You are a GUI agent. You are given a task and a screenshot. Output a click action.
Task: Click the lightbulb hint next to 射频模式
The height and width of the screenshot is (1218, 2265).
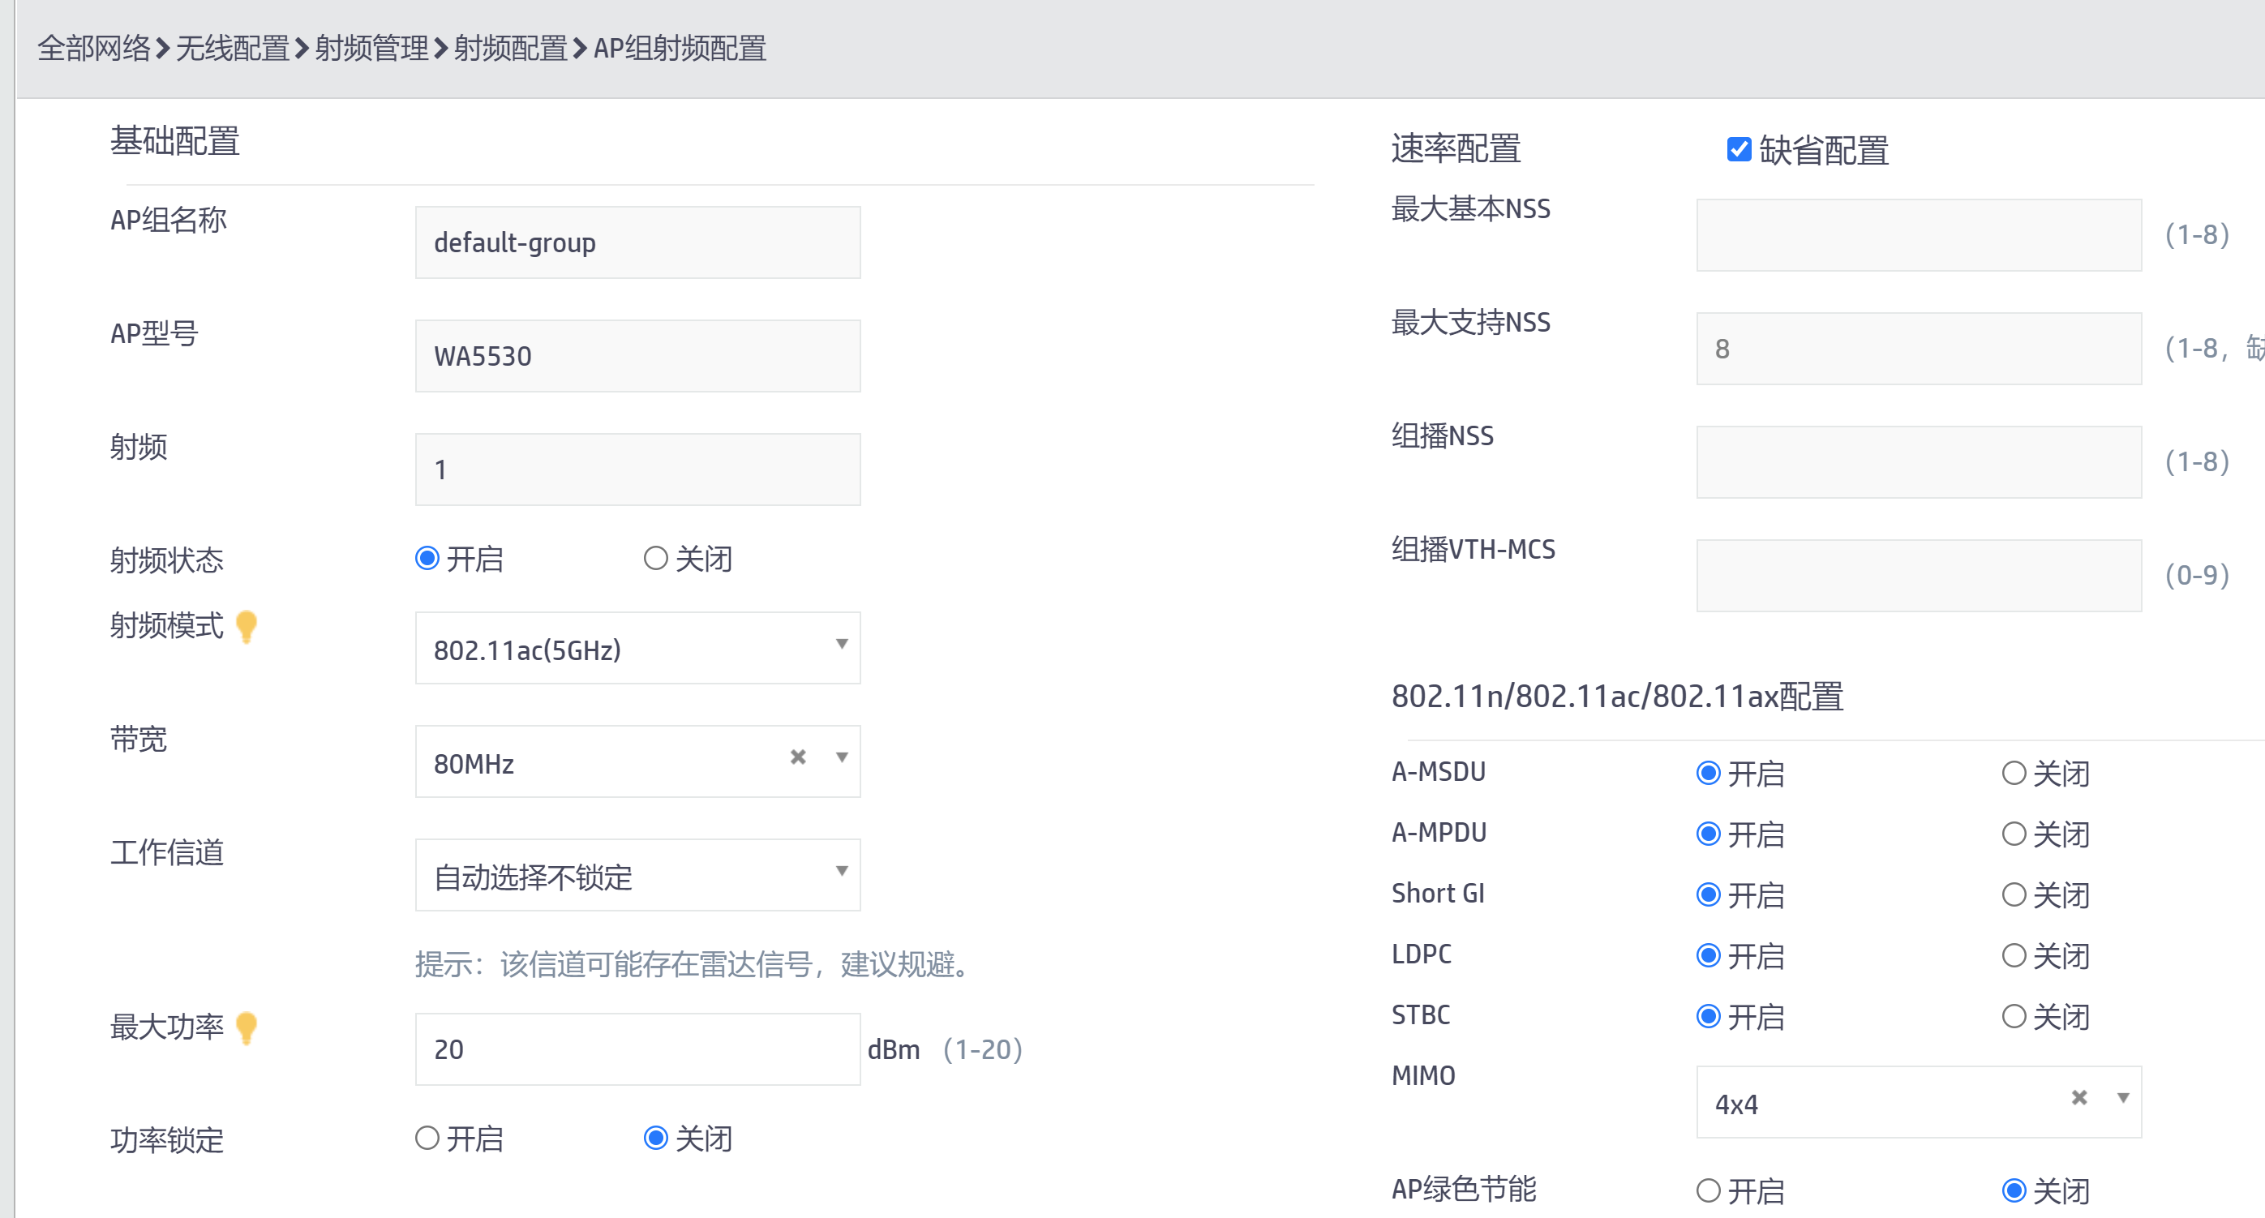247,626
